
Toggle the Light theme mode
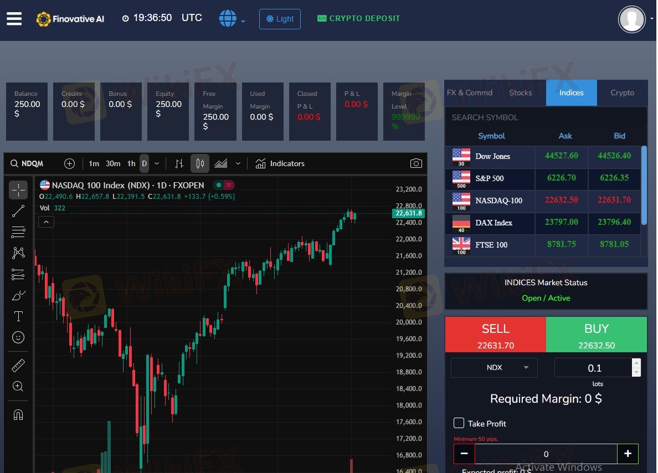pyautogui.click(x=280, y=19)
